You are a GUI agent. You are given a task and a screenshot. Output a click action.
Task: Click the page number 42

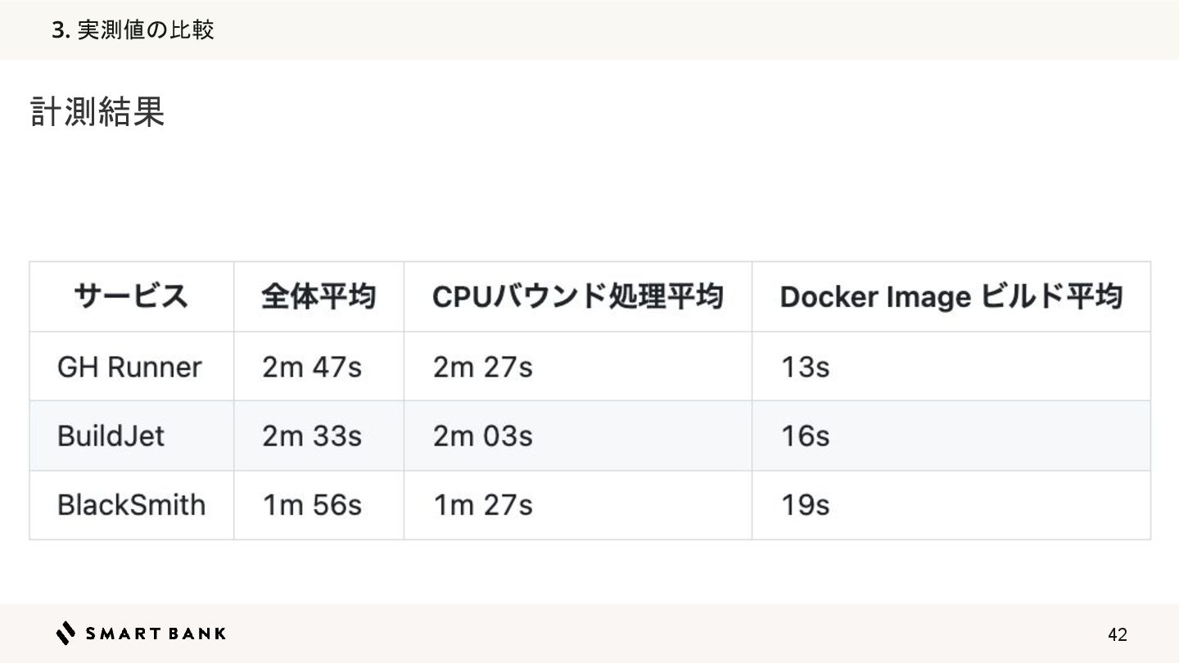(1117, 634)
